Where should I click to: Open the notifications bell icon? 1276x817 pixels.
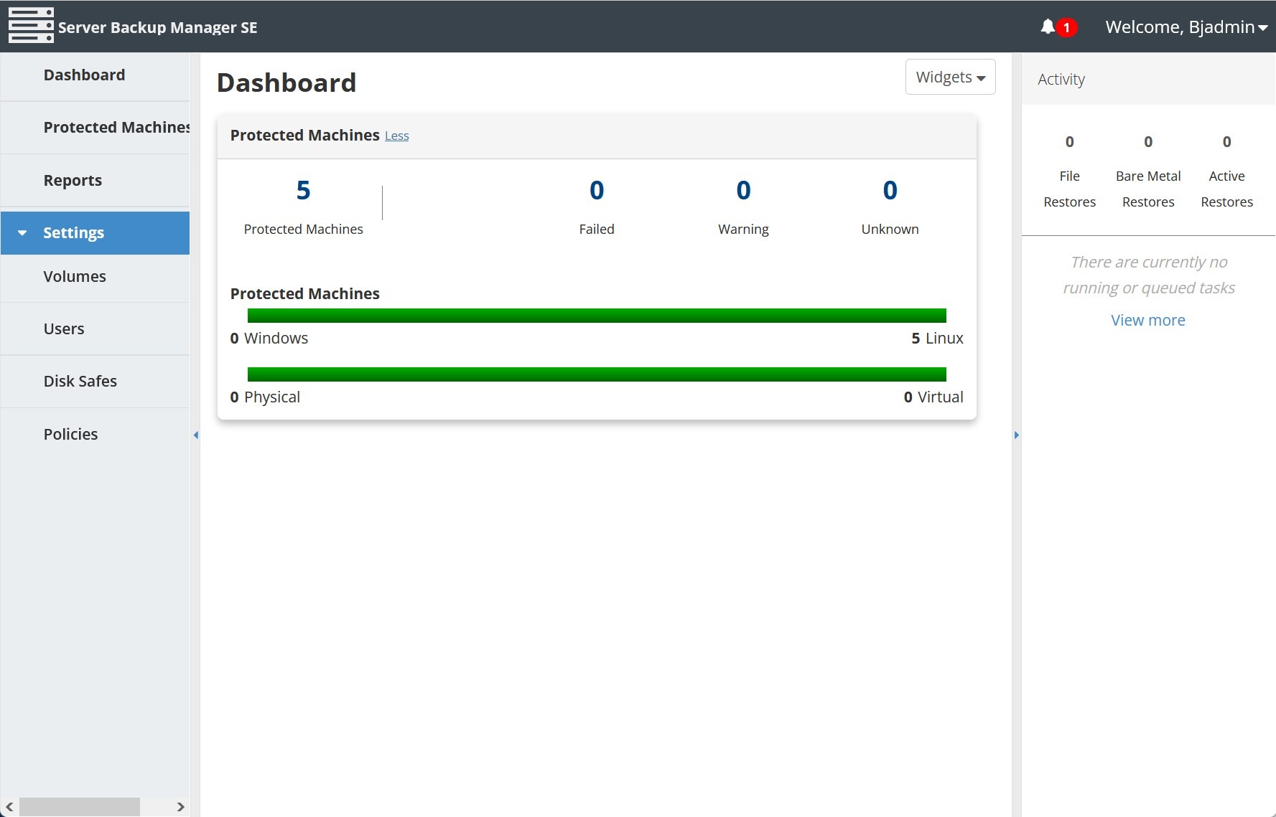coord(1048,27)
